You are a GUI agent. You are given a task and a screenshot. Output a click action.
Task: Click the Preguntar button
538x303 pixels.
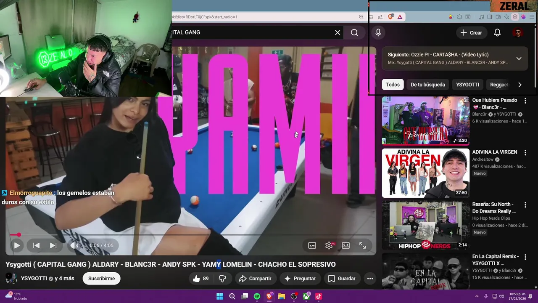click(x=300, y=279)
